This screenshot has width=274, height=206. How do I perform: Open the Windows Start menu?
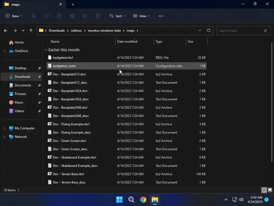pos(120,200)
